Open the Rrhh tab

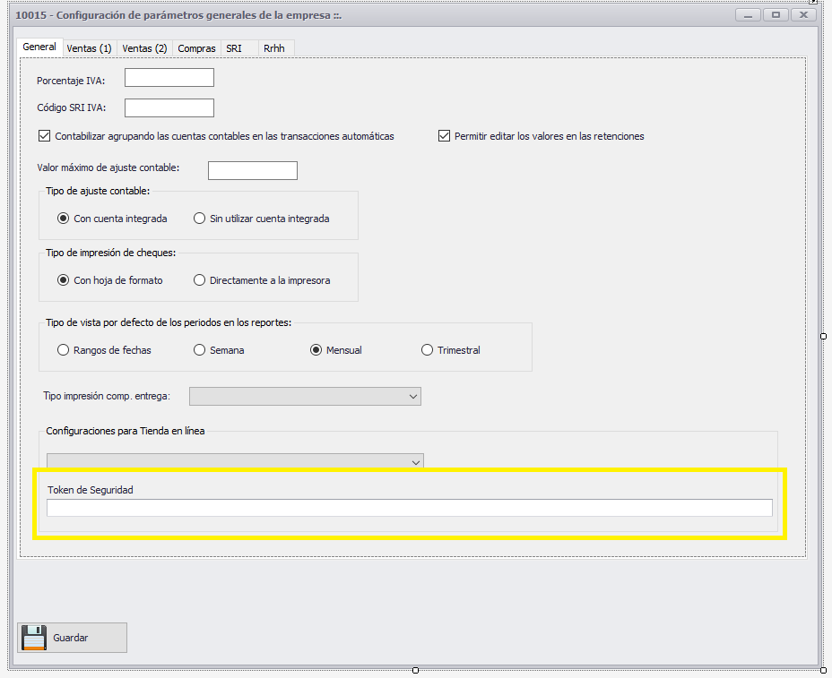tap(274, 48)
